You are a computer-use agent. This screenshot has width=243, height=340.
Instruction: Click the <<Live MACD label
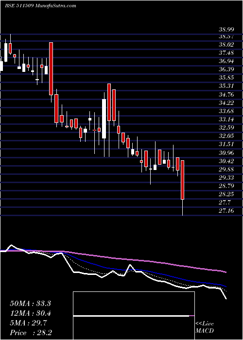(205, 327)
